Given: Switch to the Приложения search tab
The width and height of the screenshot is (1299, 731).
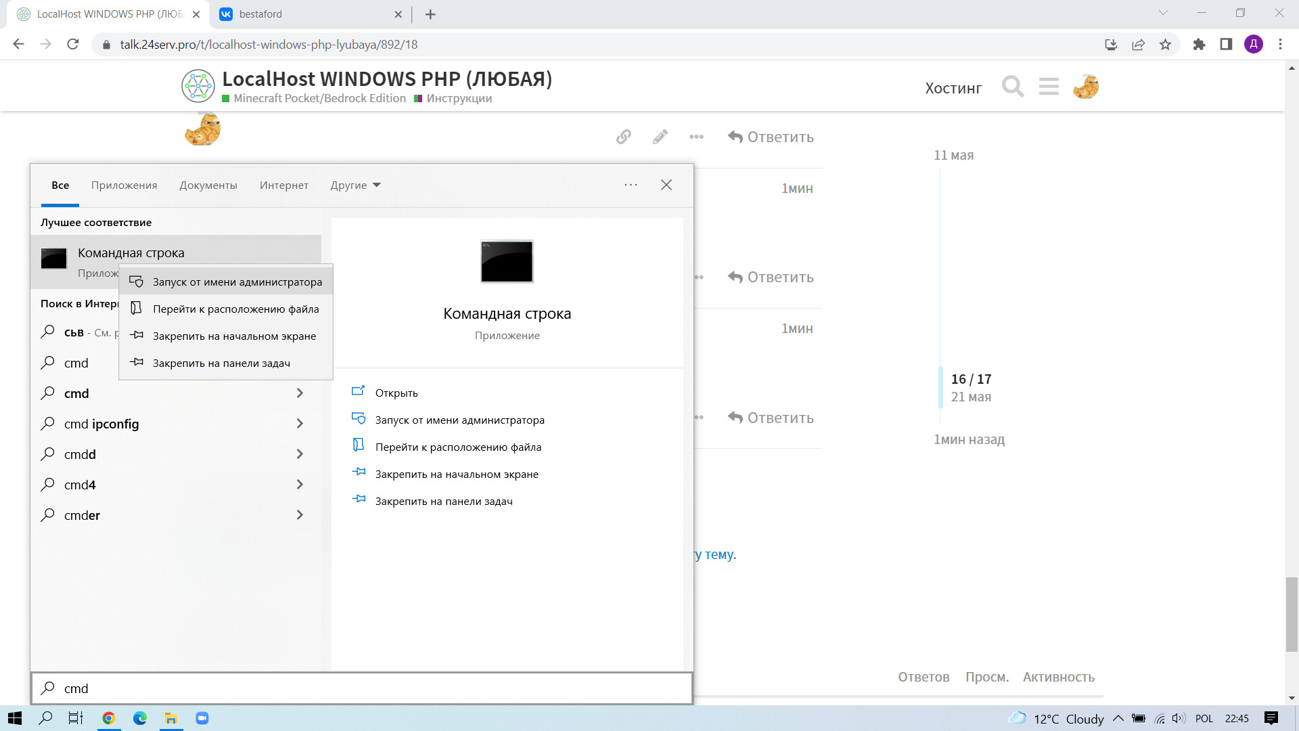Looking at the screenshot, I should [124, 185].
